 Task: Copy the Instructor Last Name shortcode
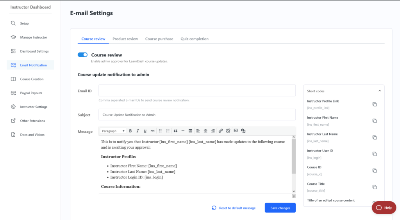(374, 137)
